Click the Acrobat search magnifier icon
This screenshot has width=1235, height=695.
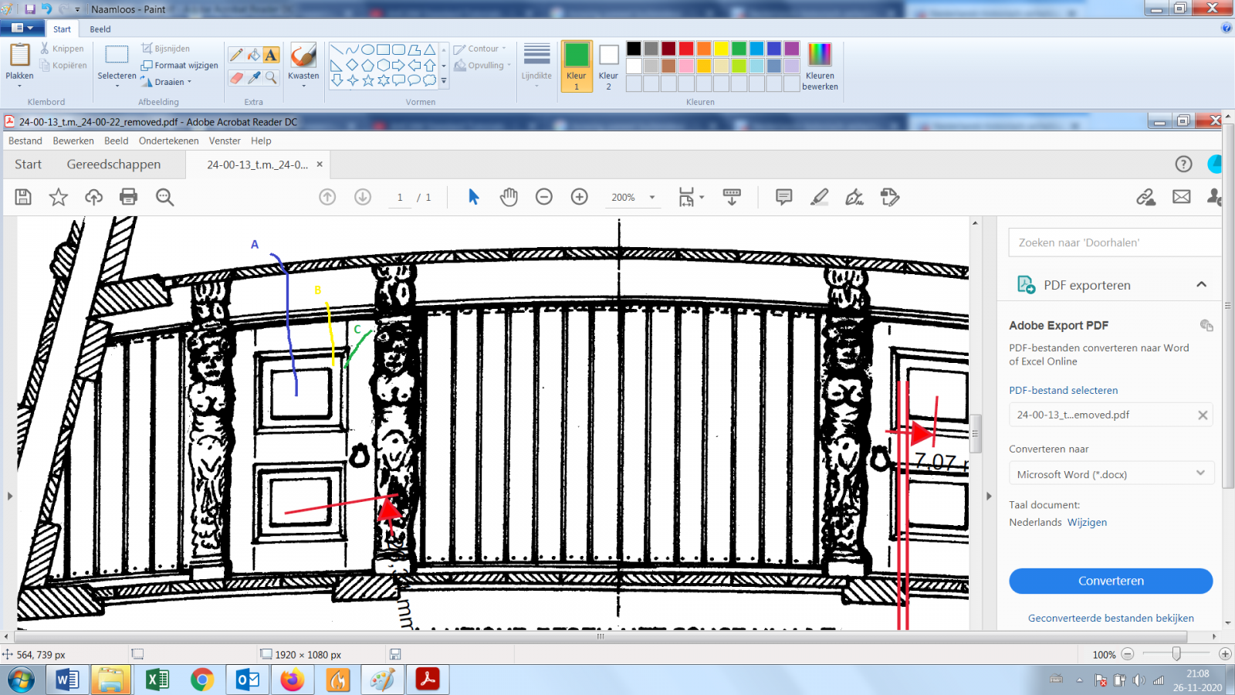[x=164, y=197]
